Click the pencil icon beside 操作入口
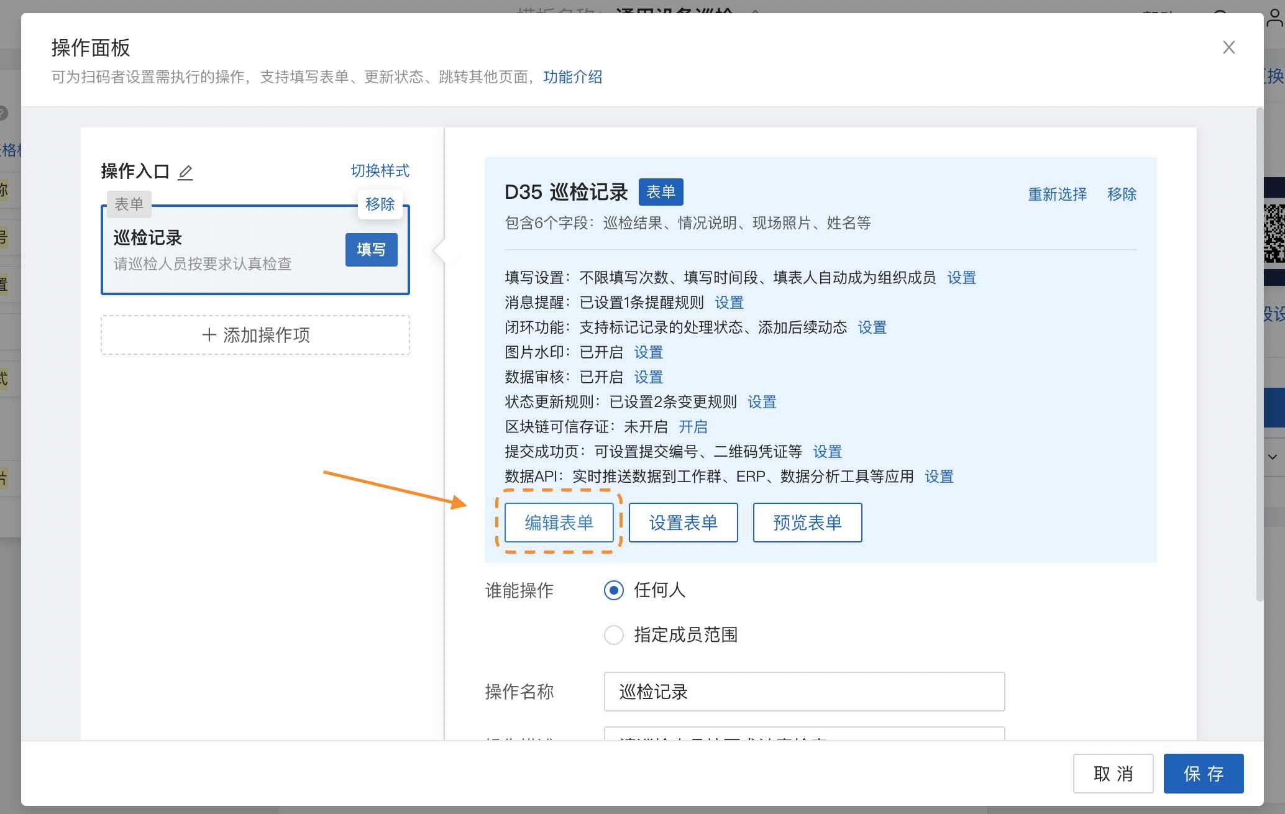Image resolution: width=1285 pixels, height=814 pixels. tap(185, 172)
